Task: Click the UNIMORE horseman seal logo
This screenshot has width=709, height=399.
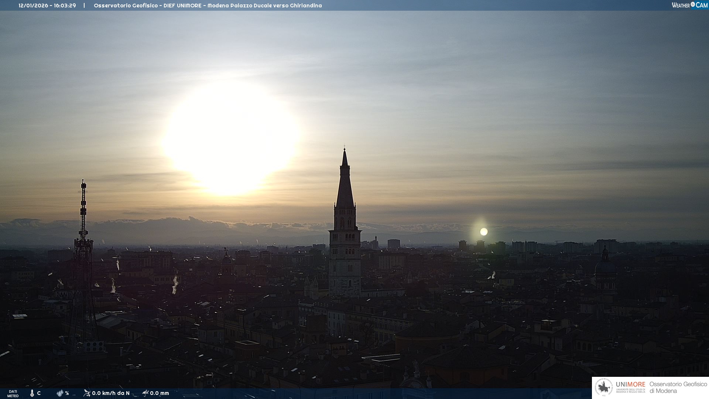Action: (x=604, y=388)
